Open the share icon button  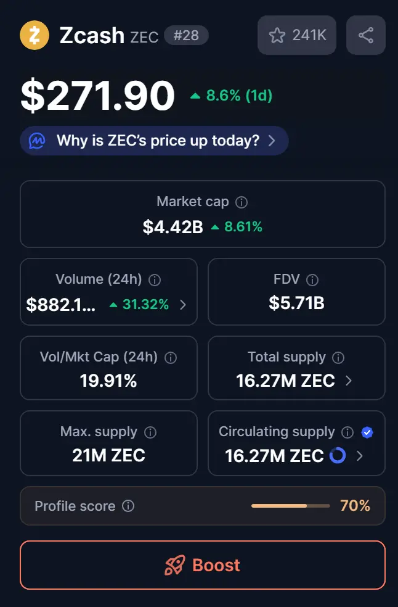coord(366,35)
